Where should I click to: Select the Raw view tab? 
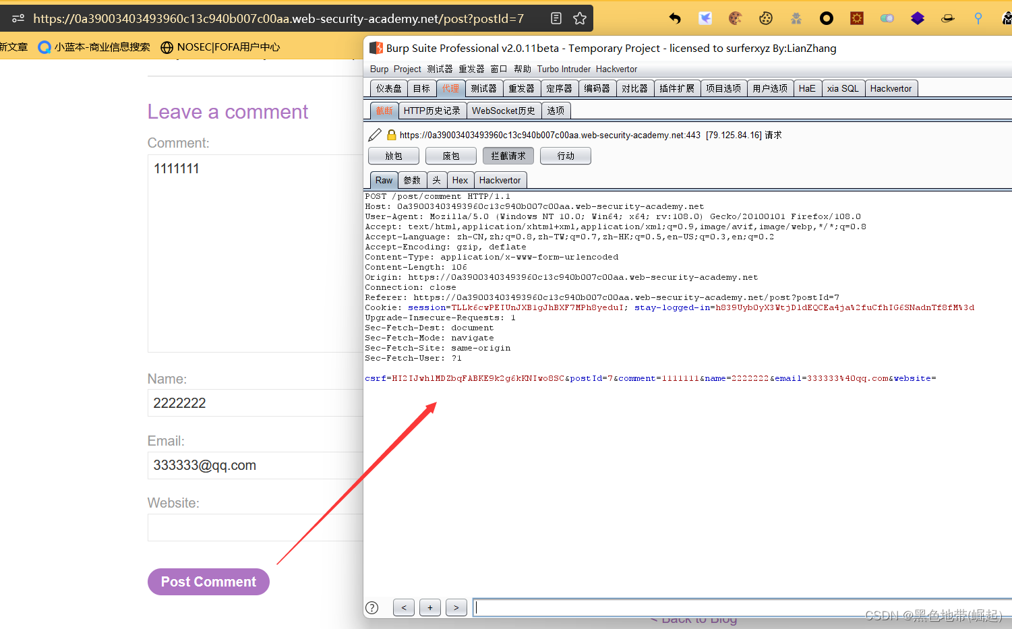pyautogui.click(x=384, y=180)
